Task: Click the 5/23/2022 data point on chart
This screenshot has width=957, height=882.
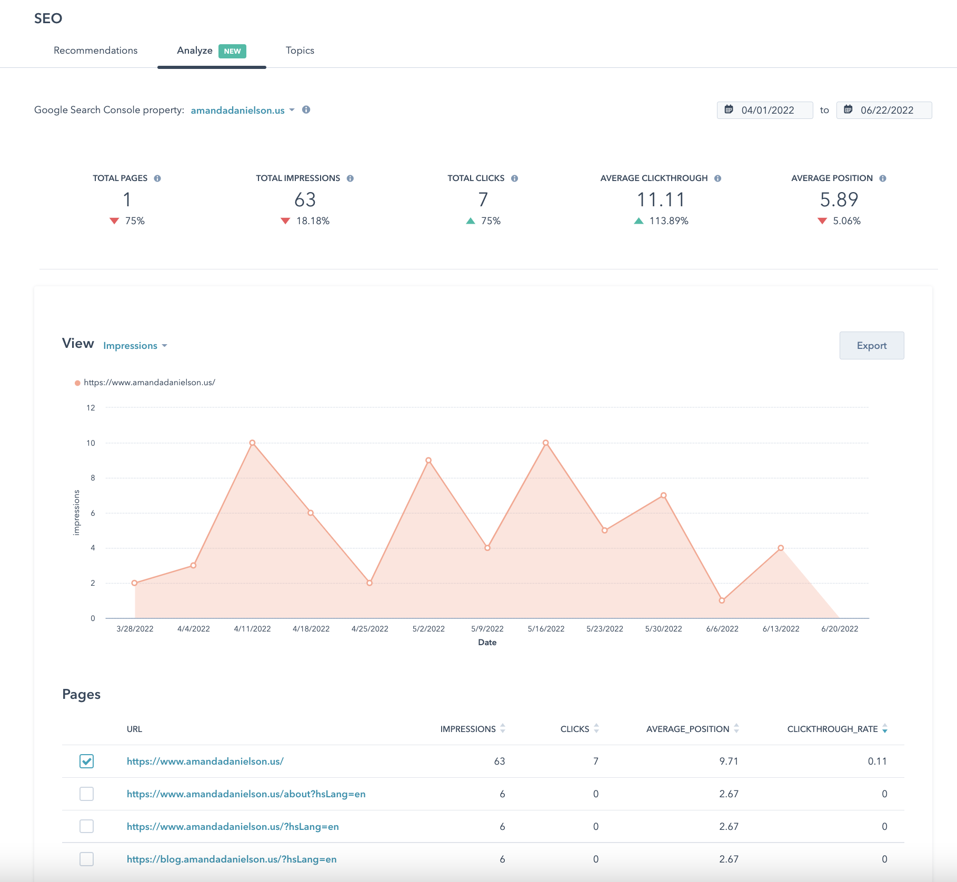Action: (604, 530)
